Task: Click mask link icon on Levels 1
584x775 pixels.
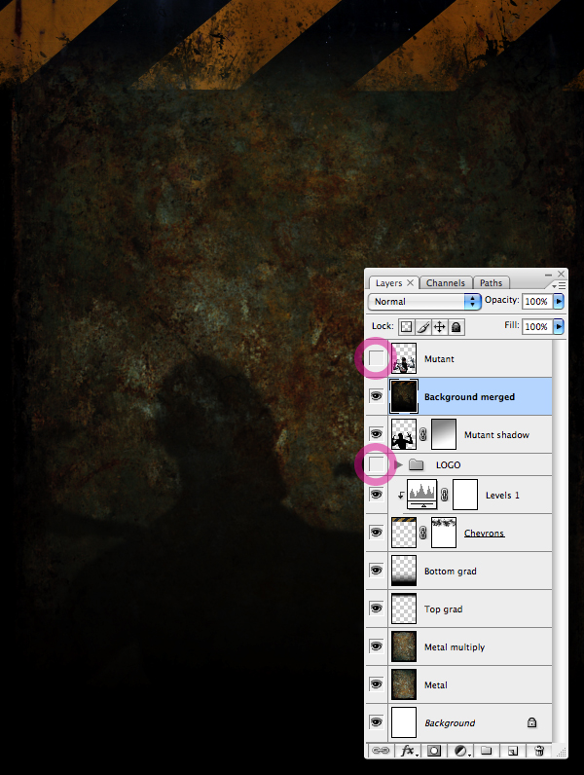Action: click(x=444, y=495)
